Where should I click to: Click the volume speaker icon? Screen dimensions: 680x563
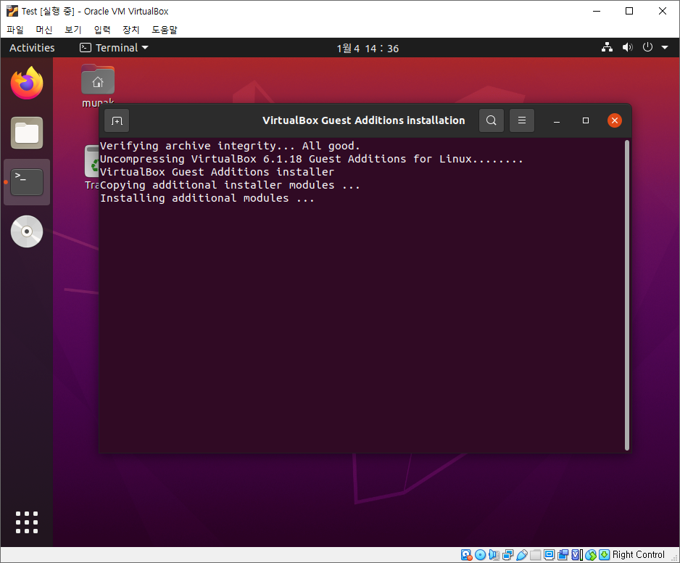pos(628,47)
